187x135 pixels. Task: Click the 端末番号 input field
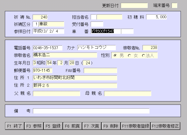click(174, 5)
